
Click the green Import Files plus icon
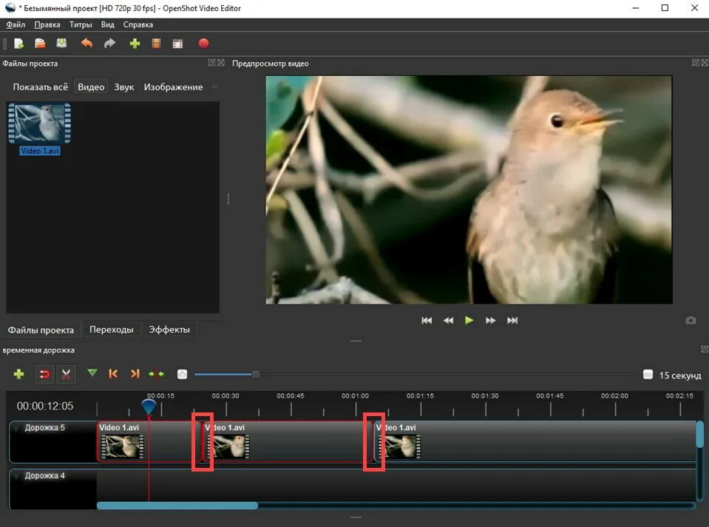[x=135, y=44]
